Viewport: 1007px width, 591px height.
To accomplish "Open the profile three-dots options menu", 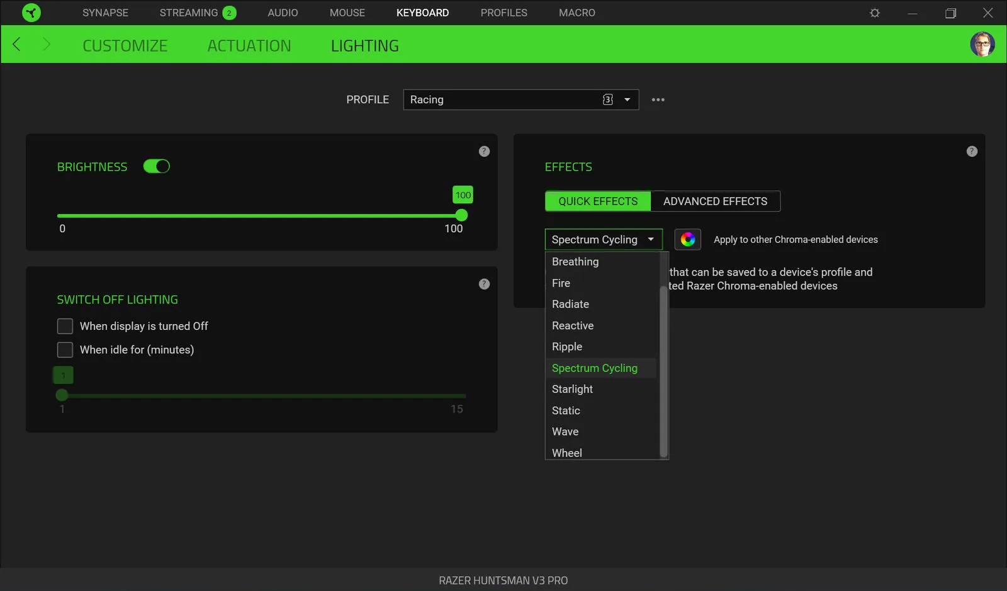I will click(x=658, y=99).
